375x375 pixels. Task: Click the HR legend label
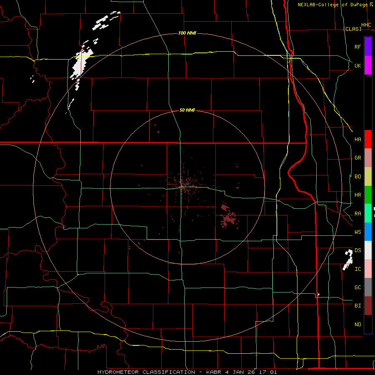pos(357,195)
